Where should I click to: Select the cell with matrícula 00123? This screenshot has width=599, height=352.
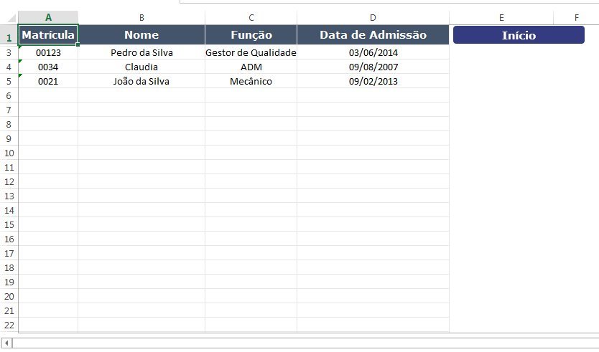pyautogui.click(x=48, y=52)
